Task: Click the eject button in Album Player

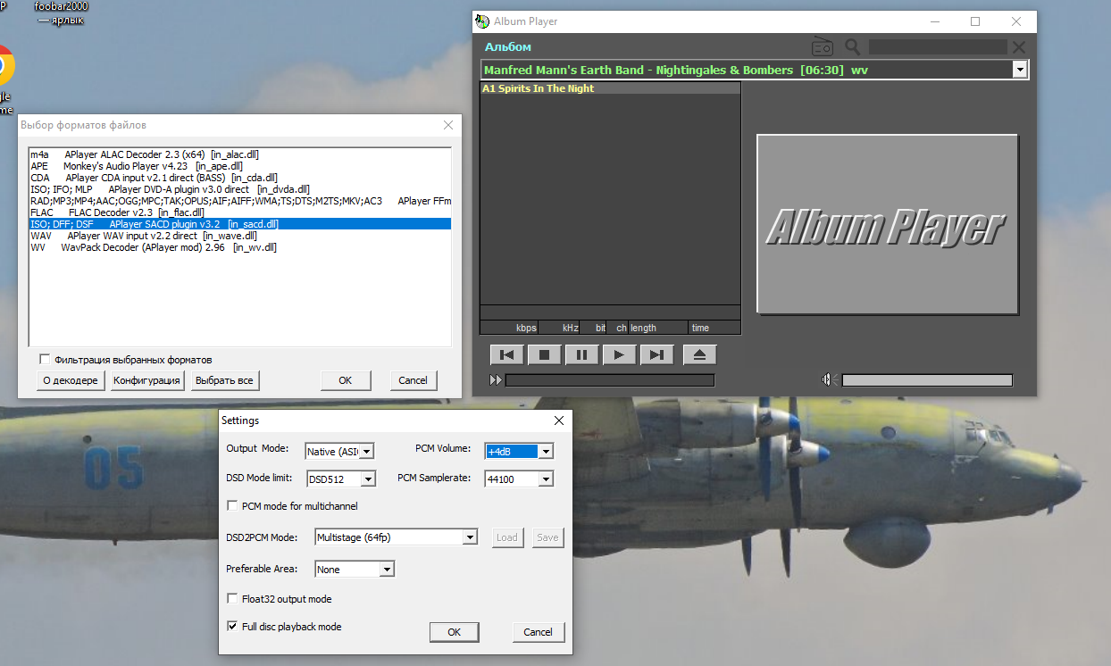Action: [x=699, y=354]
